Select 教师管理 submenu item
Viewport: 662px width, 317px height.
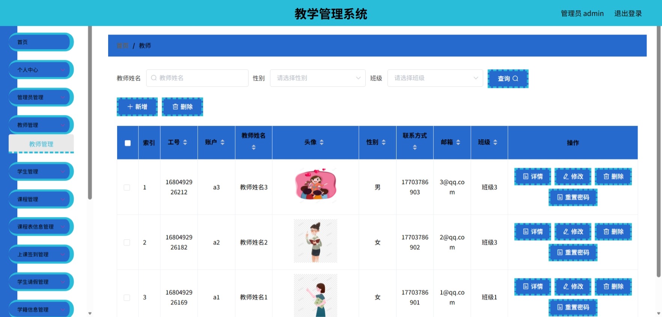coord(41,144)
